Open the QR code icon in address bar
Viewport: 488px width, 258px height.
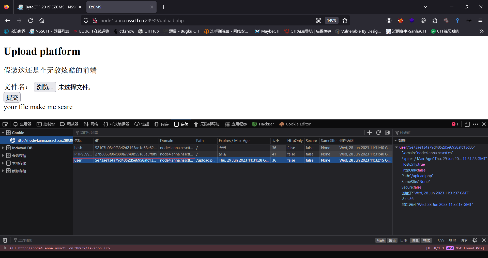(318, 21)
